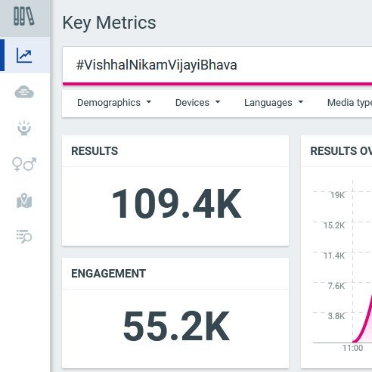Click the RESULTS card heading
The width and height of the screenshot is (372, 372).
[95, 151]
